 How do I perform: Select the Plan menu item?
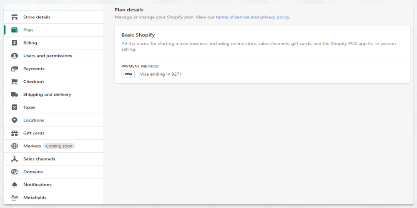[54, 30]
